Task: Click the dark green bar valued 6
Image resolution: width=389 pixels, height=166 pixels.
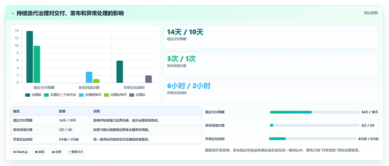Action: 120,72
